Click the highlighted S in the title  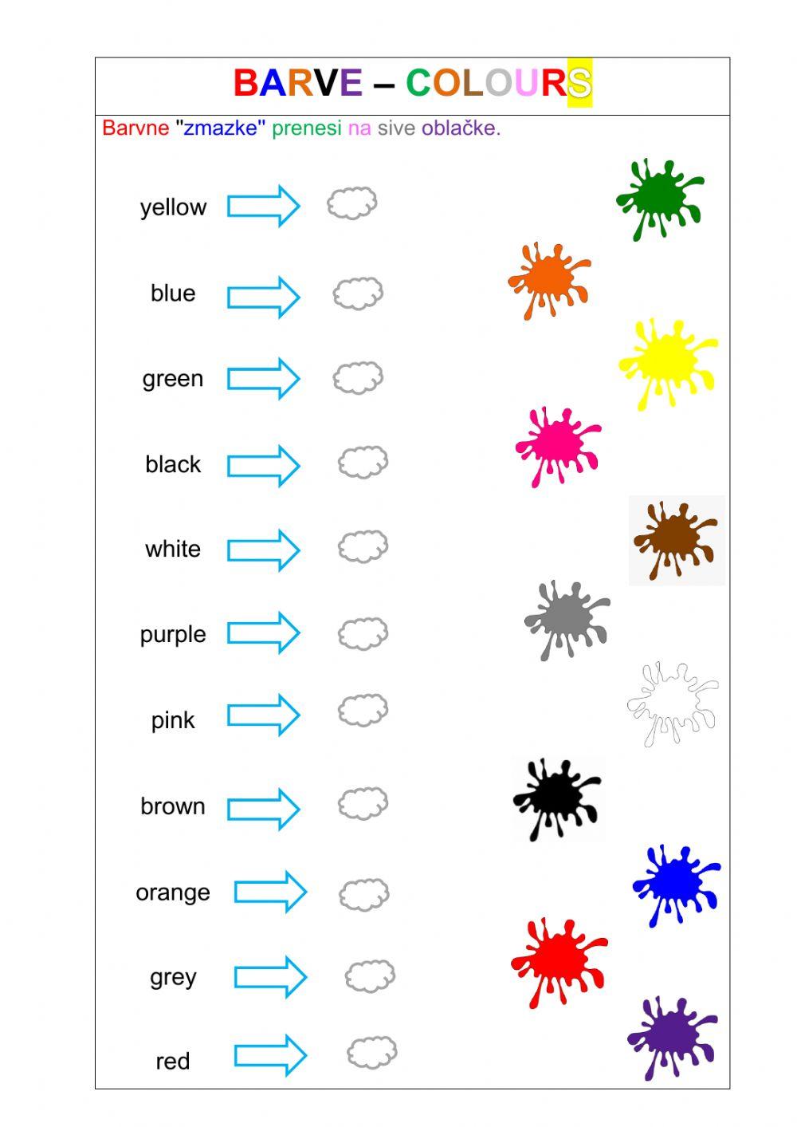pos(579,83)
